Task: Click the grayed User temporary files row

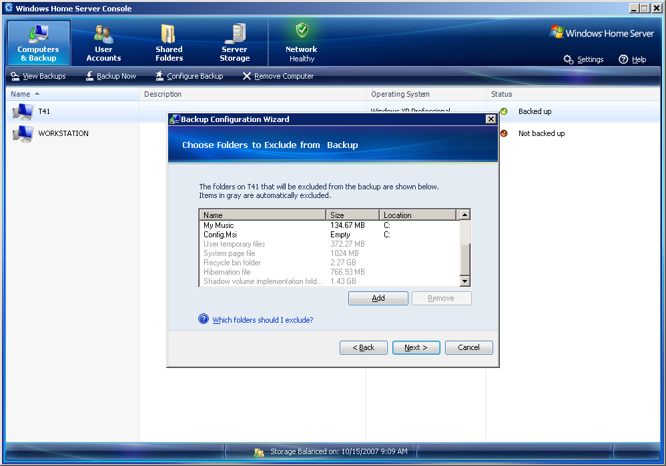Action: pyautogui.click(x=330, y=244)
